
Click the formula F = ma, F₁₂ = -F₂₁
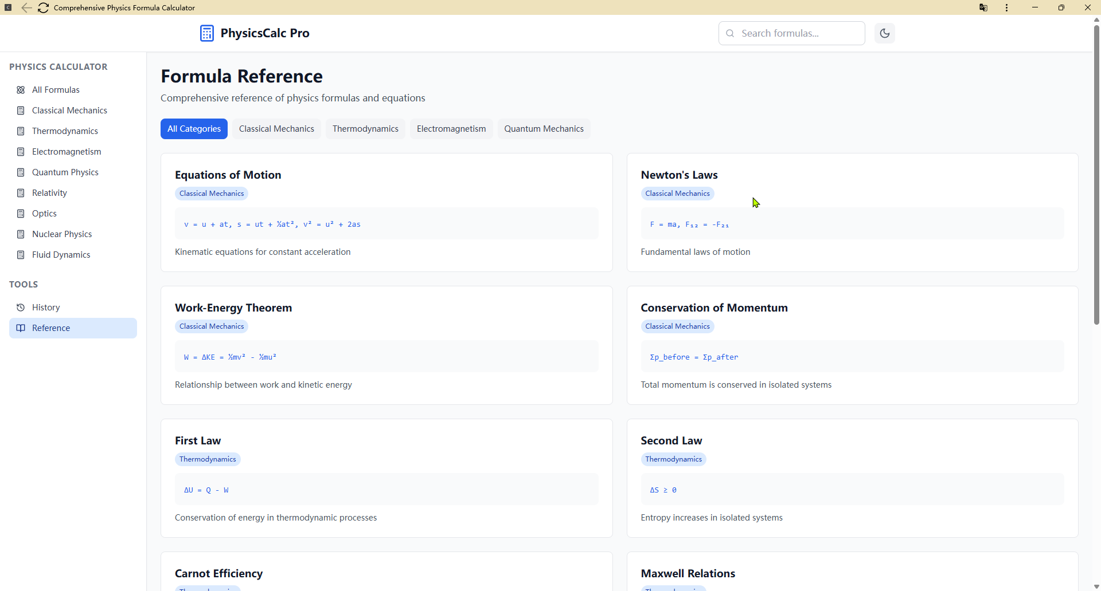(x=689, y=224)
